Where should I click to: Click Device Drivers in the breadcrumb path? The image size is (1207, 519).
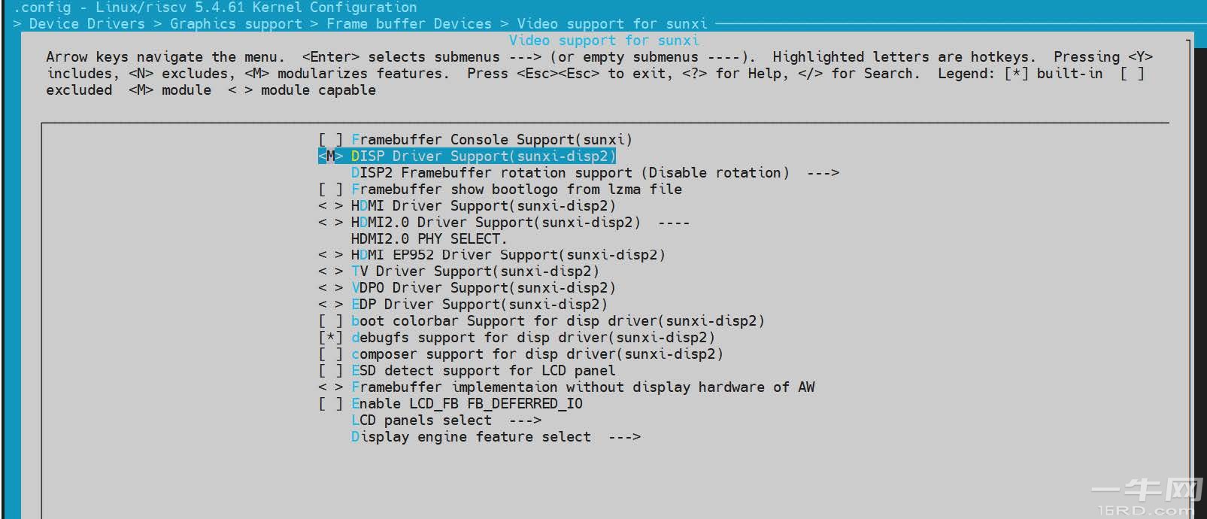pyautogui.click(x=84, y=23)
